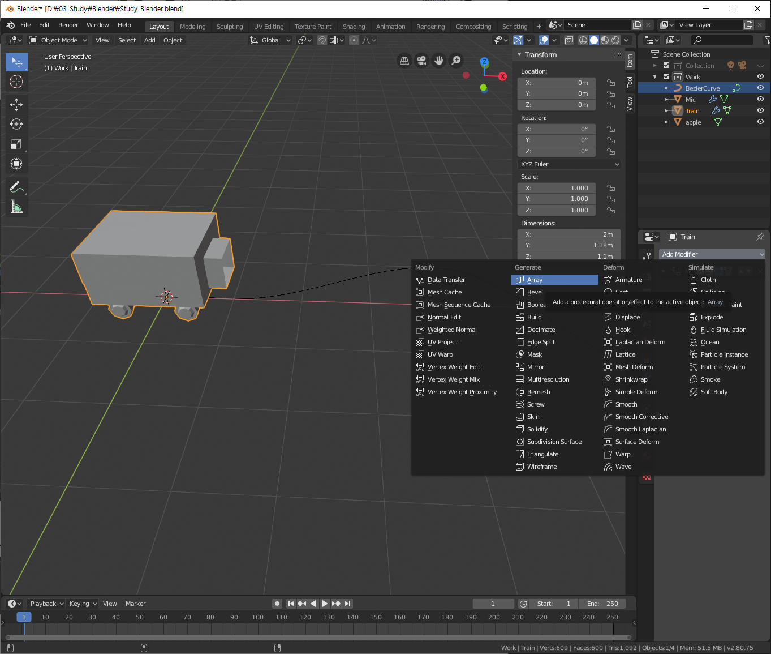
Task: Choose Array modifier from Generate list
Action: [555, 280]
